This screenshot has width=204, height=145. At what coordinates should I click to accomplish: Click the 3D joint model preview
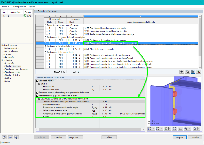pos(174,101)
